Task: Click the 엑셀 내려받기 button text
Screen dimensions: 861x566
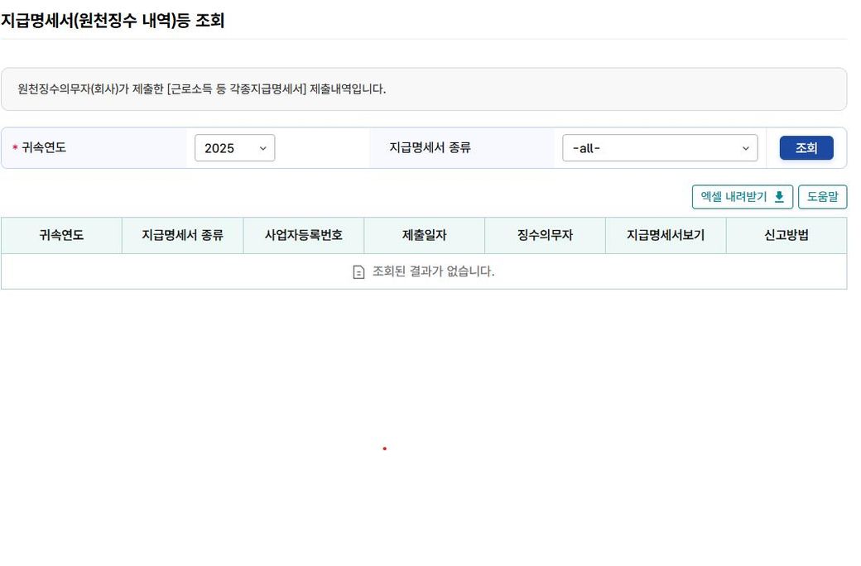Action: (x=734, y=197)
